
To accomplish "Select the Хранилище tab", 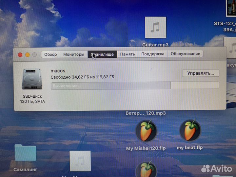I will tap(102, 54).
